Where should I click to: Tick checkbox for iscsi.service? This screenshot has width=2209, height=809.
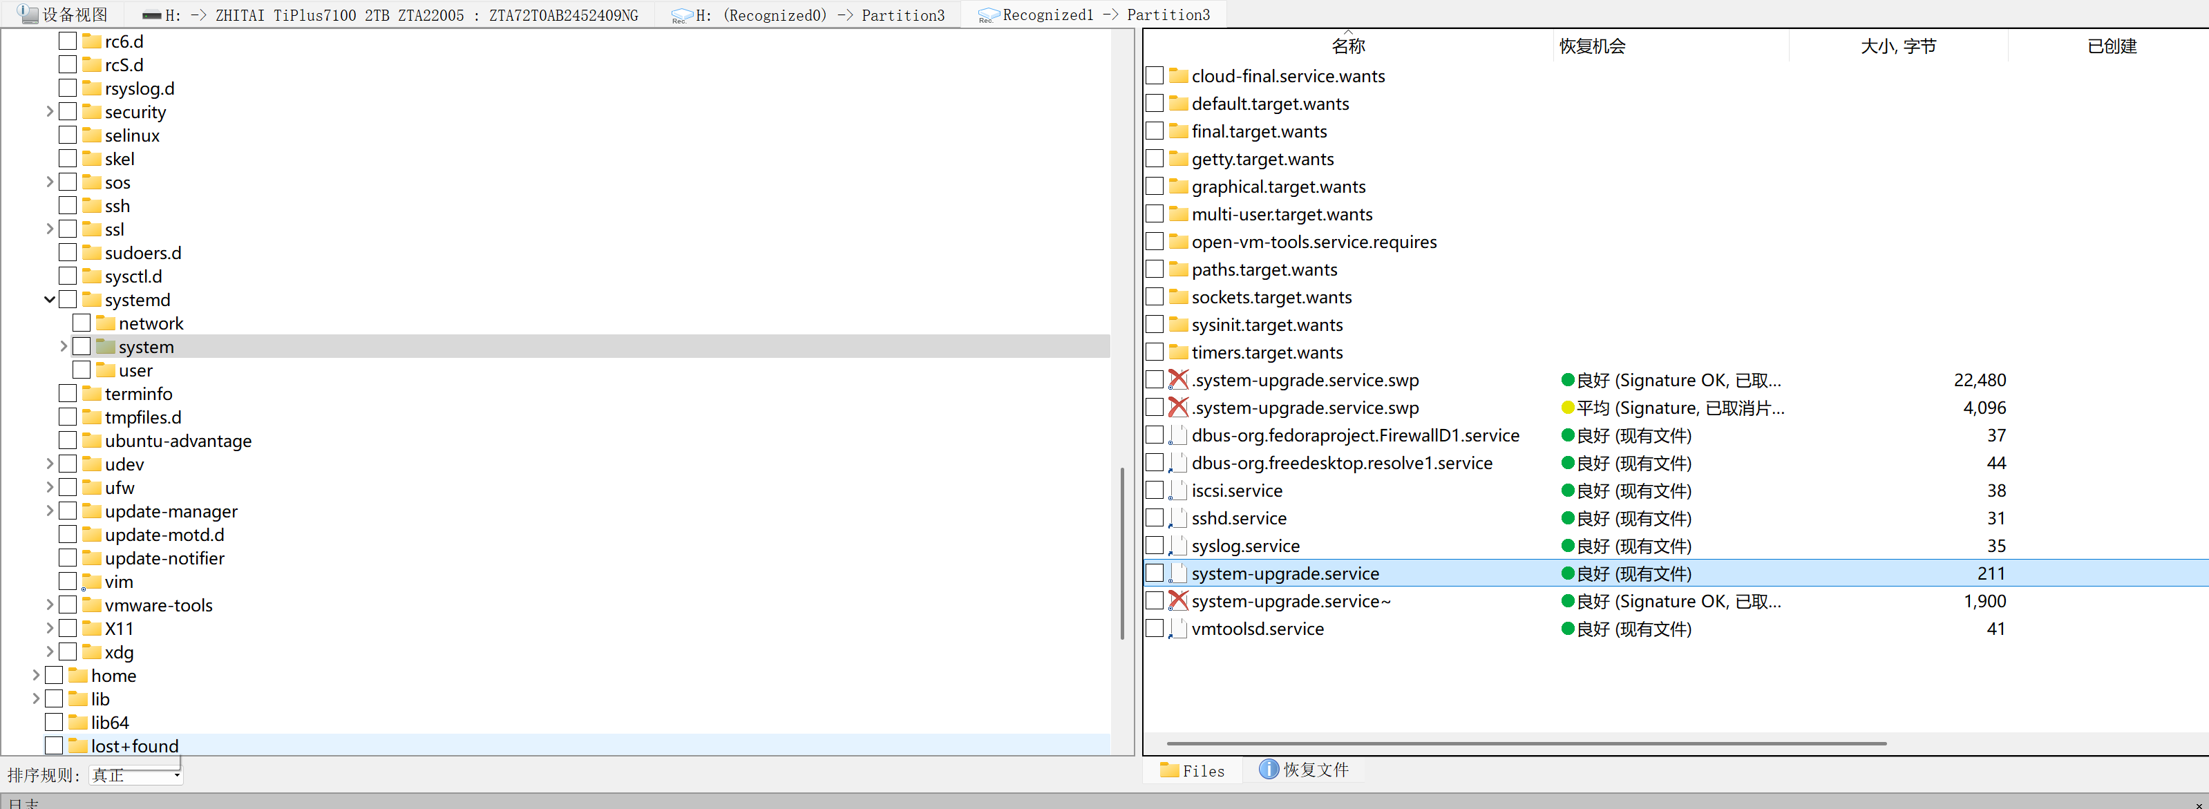1154,491
